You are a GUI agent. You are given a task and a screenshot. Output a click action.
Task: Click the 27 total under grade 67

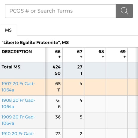click(x=80, y=67)
